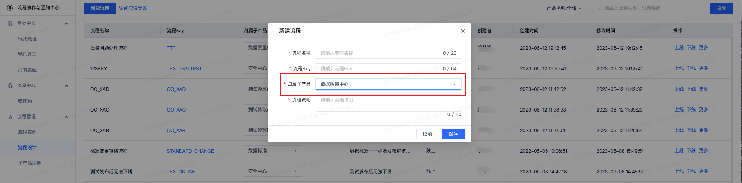Screen dimensions: 742x183
Task: Click 上线 in the 19:12:45 row
Action: pos(679,48)
